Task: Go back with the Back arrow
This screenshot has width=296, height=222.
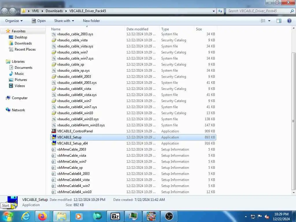Action: (x=5, y=11)
